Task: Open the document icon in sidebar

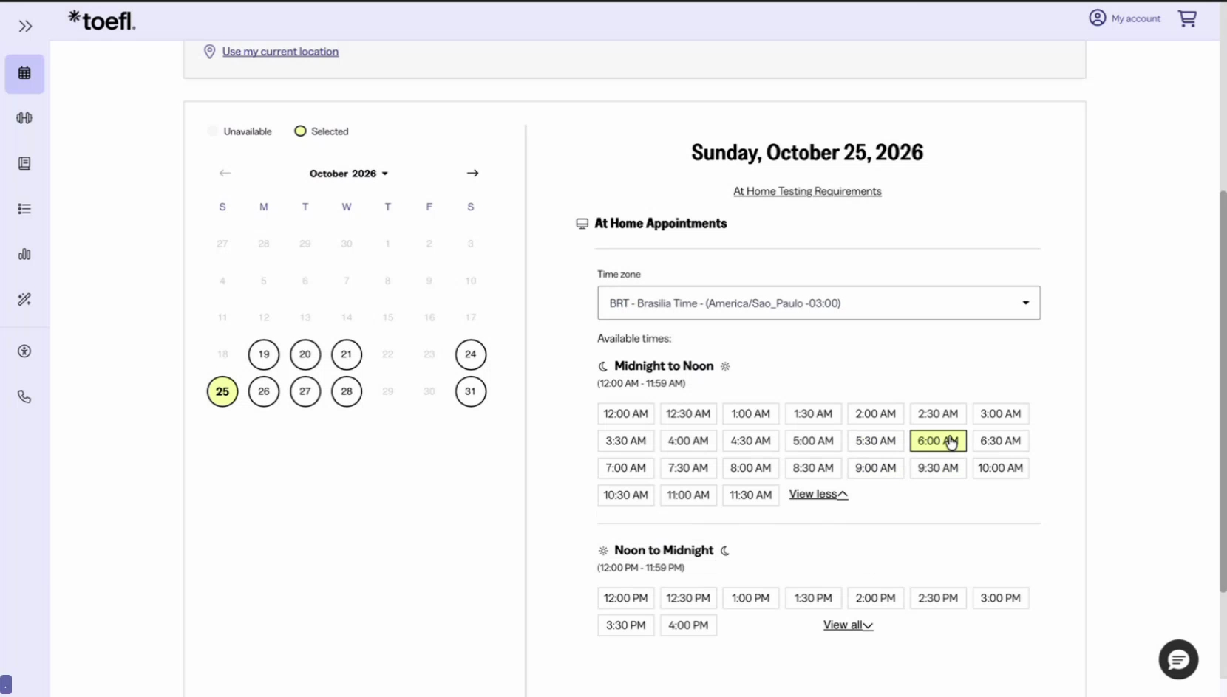Action: pyautogui.click(x=24, y=163)
